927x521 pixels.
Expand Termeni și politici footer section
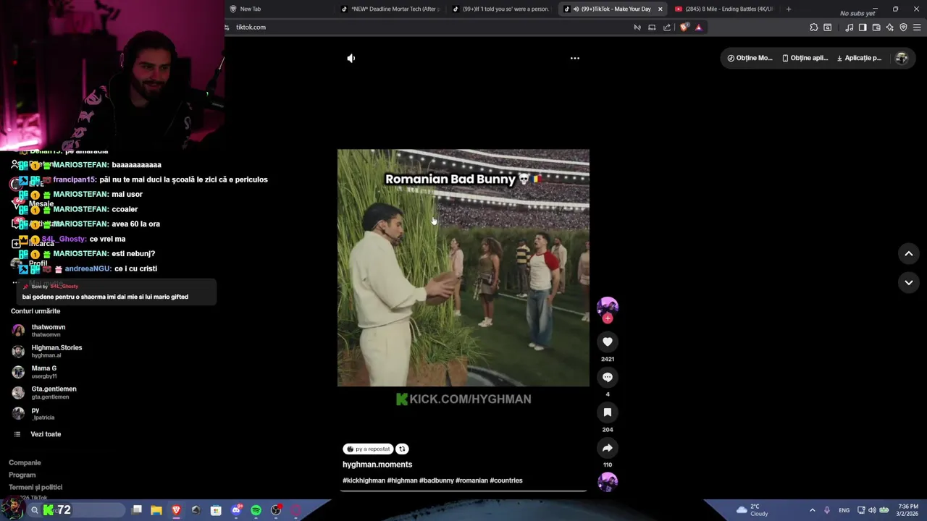click(35, 487)
